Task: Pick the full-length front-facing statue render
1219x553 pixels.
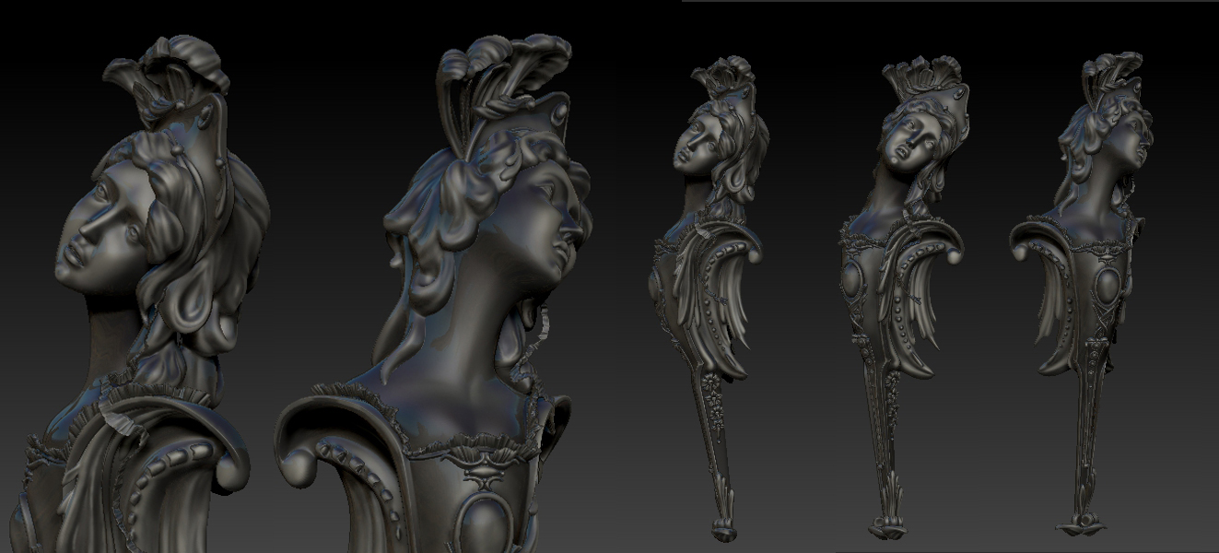Action: [x=901, y=297]
